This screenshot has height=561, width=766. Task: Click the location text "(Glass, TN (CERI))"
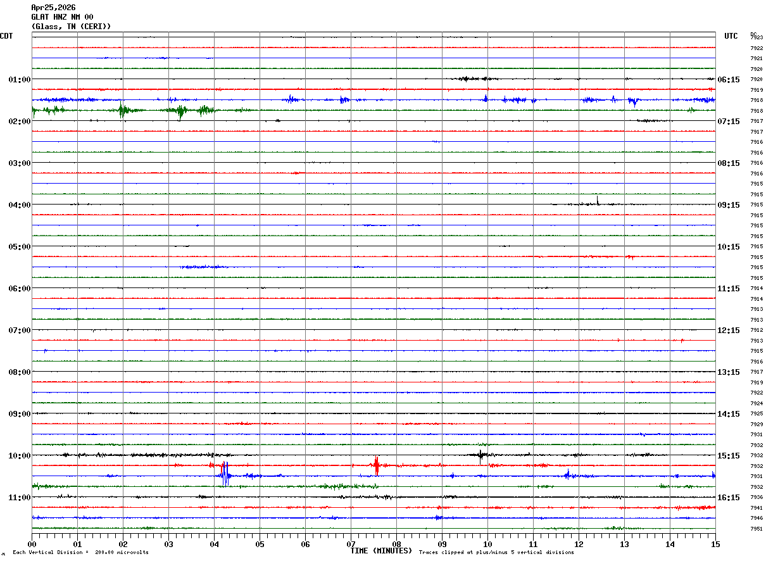click(71, 27)
